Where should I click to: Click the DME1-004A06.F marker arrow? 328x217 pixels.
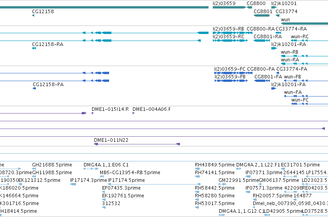coord(134,113)
